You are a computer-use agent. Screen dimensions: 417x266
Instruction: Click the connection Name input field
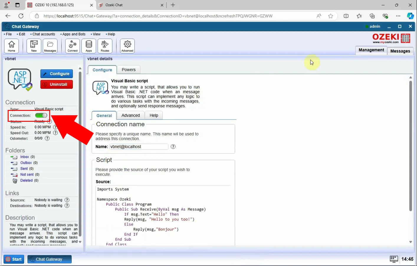tap(139, 147)
